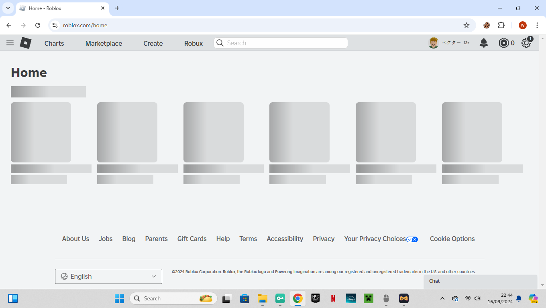Open the Chrome profile W avatar

[522, 25]
